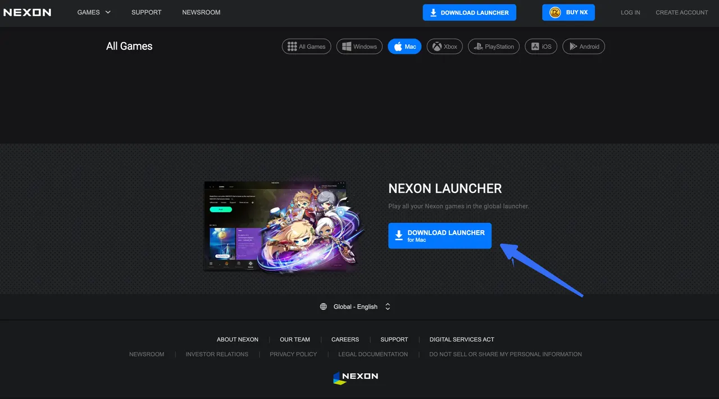Open ABOUT NEXON footer link
Viewport: 719px width, 399px height.
point(238,340)
